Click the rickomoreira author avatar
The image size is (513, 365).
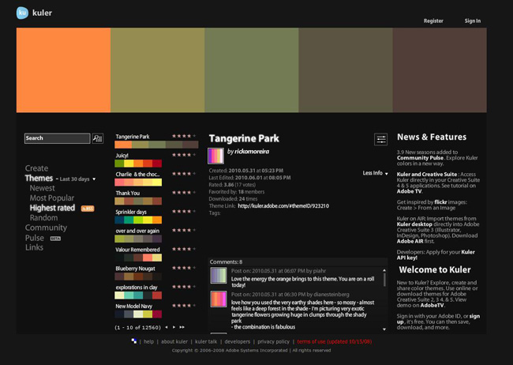(216, 156)
